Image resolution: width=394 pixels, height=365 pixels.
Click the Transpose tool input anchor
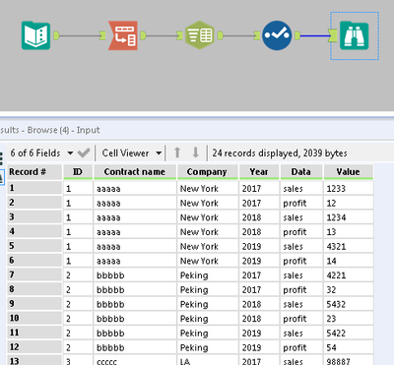click(102, 35)
